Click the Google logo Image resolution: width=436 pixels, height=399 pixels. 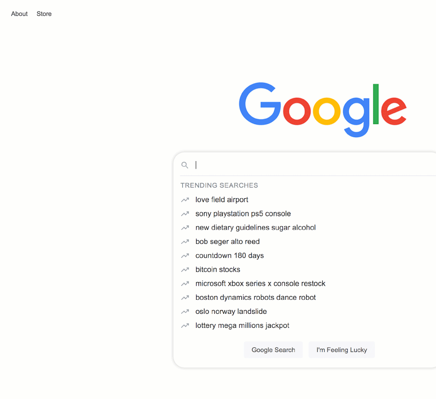coord(323,110)
